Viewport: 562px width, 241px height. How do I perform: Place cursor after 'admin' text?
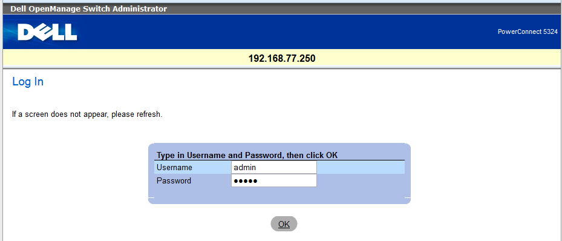tap(256, 168)
